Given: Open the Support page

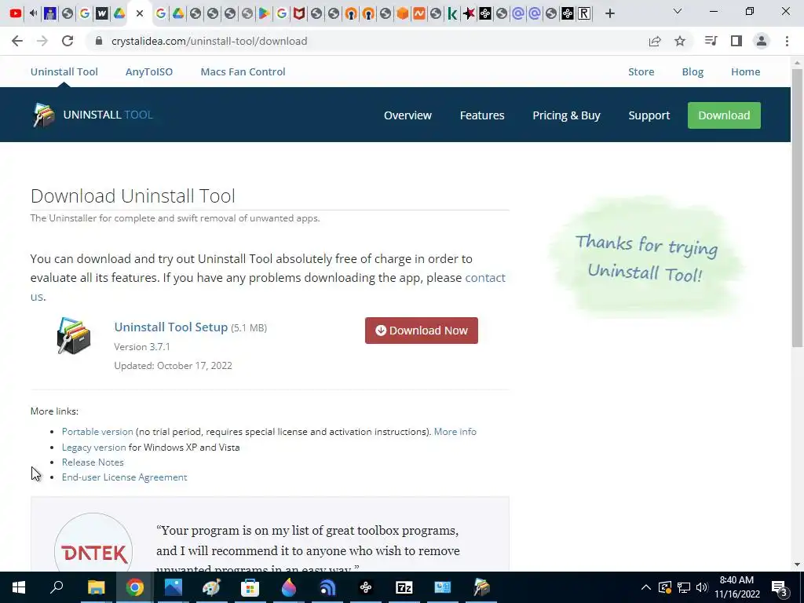Looking at the screenshot, I should pos(649,115).
